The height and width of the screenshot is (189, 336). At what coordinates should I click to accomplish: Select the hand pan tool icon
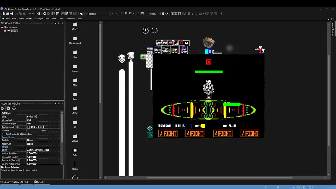(163, 13)
